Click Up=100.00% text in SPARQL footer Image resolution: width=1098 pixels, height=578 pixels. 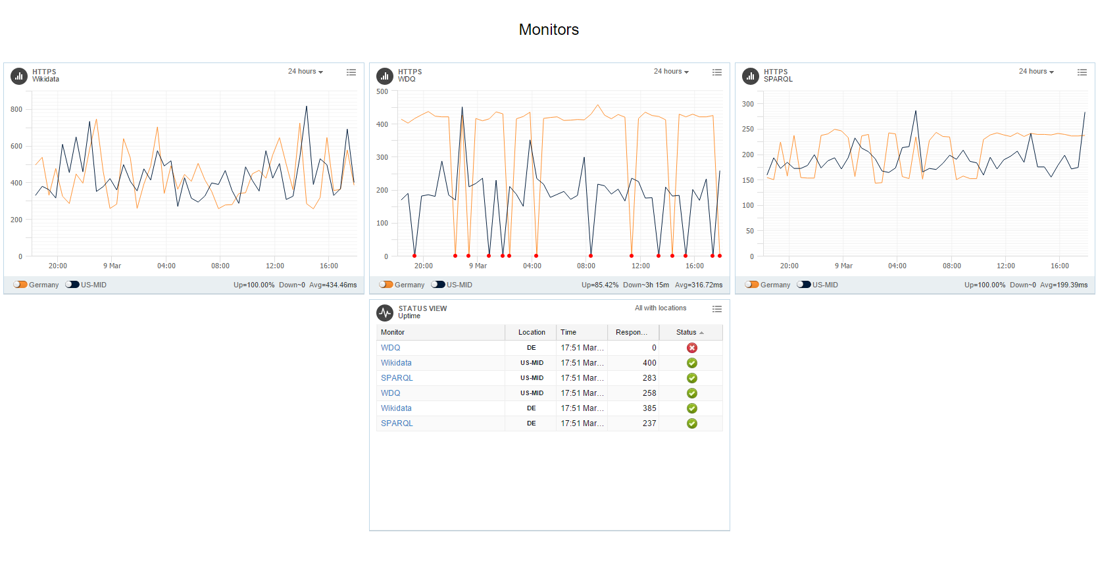click(985, 285)
